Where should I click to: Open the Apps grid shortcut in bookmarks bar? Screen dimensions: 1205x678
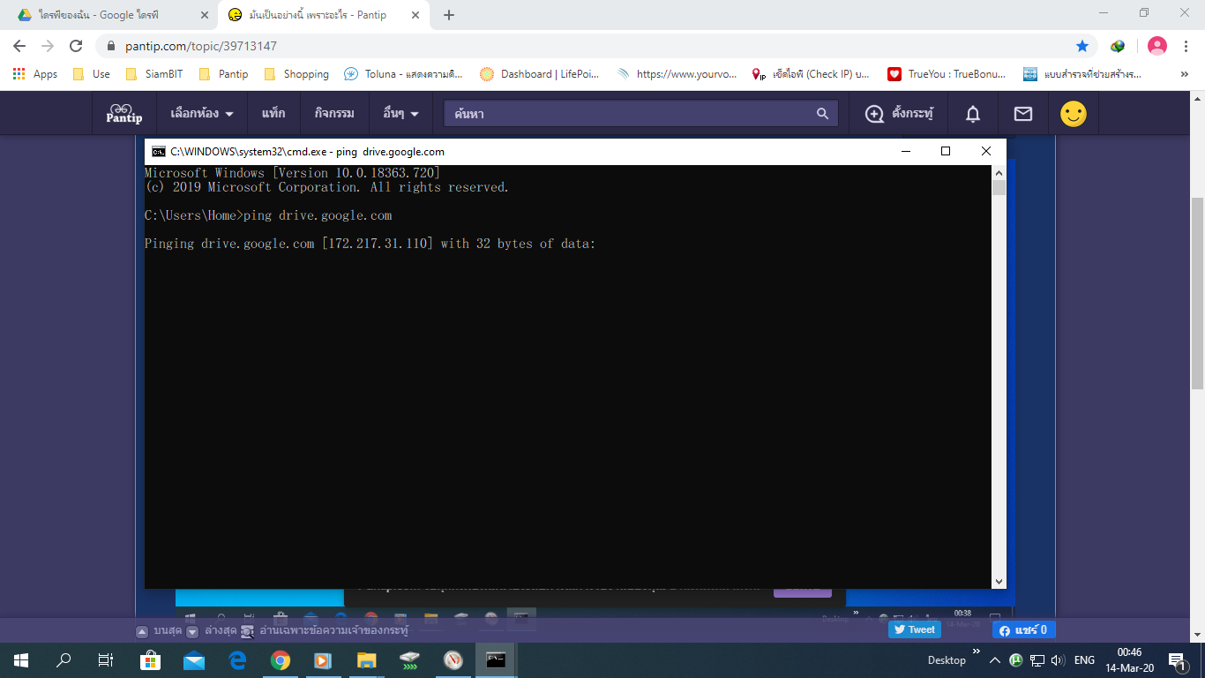click(35, 74)
